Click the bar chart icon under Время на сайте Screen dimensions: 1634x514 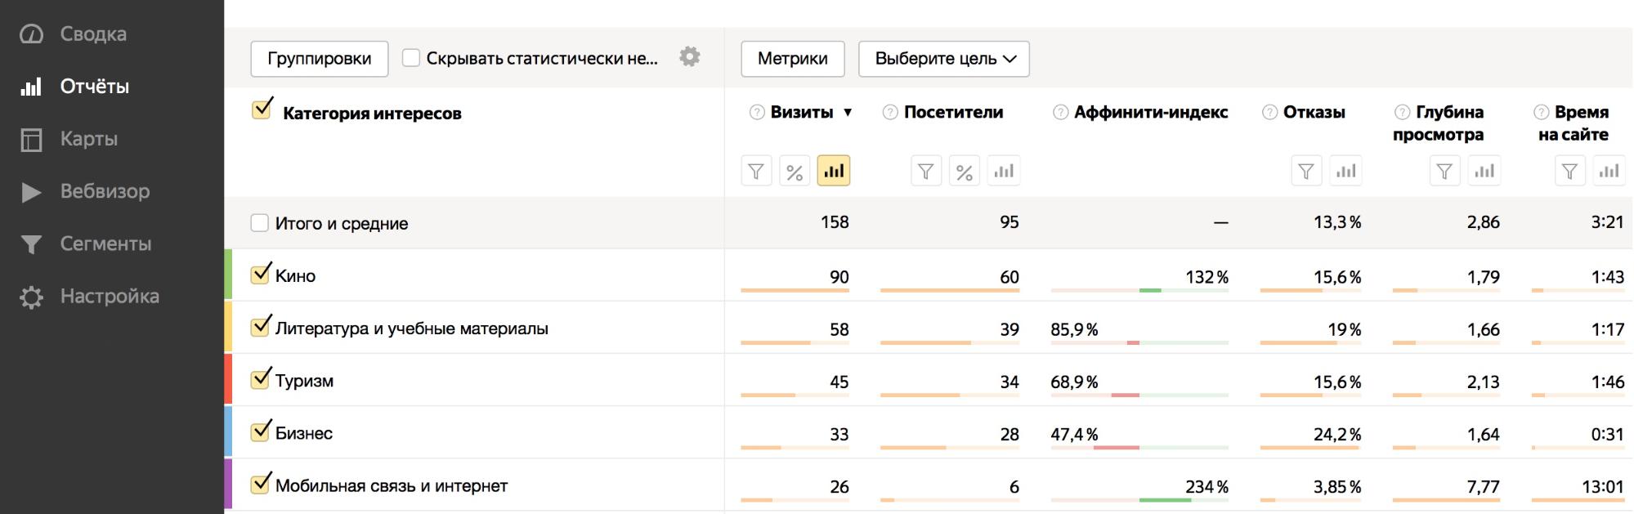(x=1609, y=172)
